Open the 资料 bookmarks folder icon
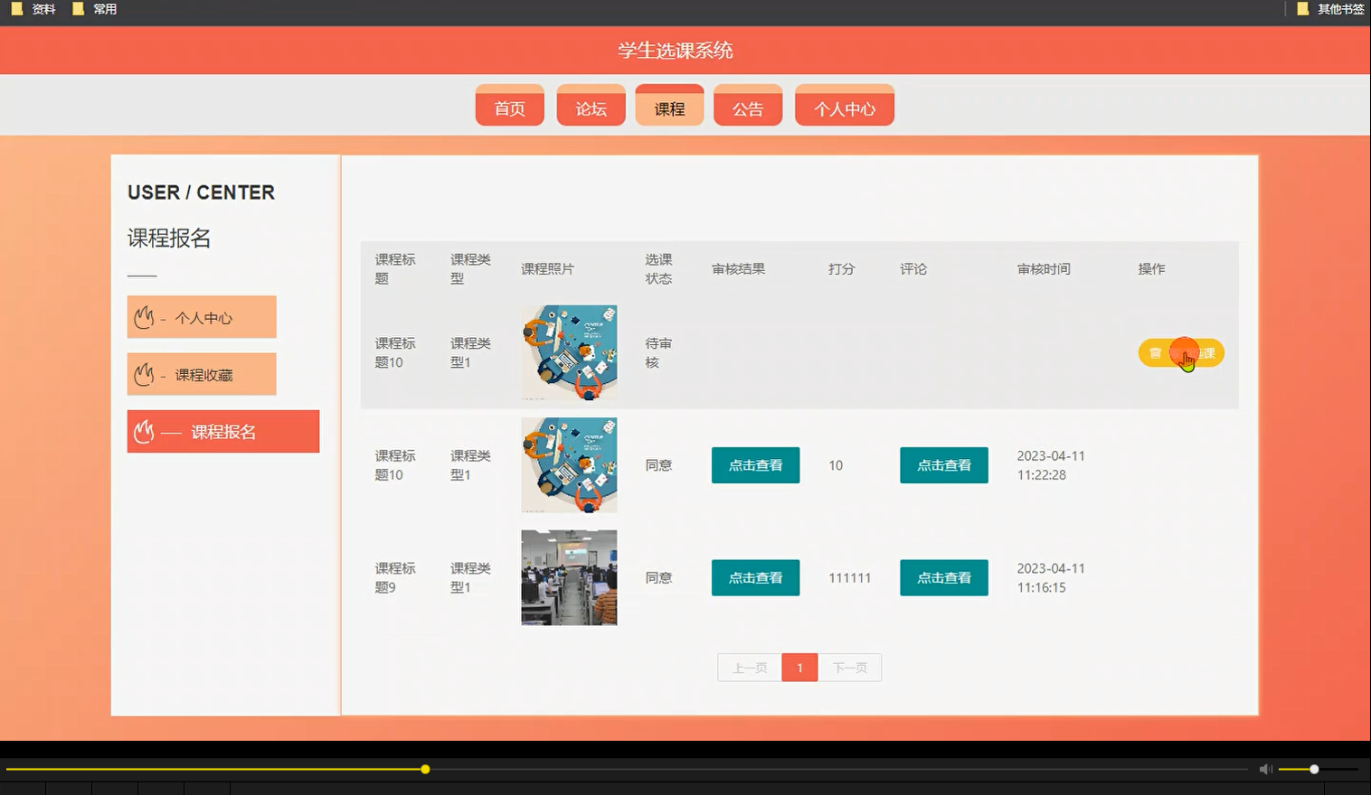The width and height of the screenshot is (1371, 795). click(15, 9)
